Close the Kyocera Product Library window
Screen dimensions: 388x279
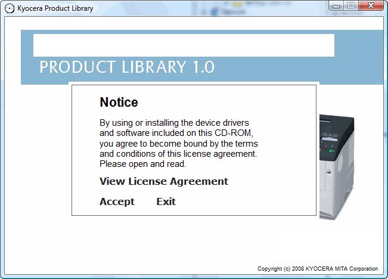(x=371, y=6)
